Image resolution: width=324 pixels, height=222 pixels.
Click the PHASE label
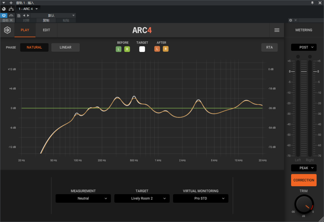11,48
